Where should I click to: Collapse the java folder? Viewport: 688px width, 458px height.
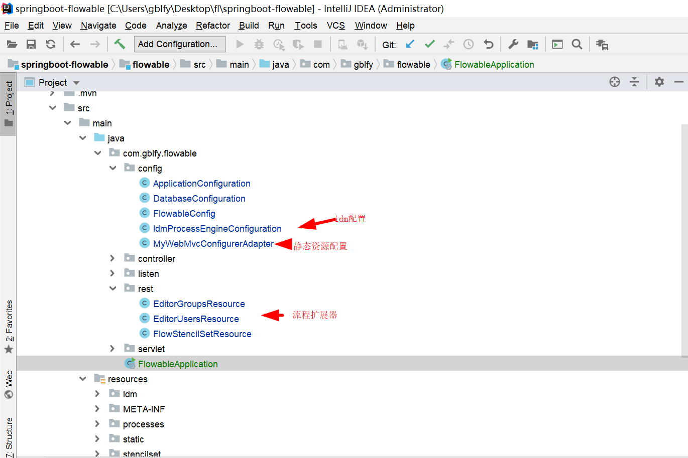83,138
